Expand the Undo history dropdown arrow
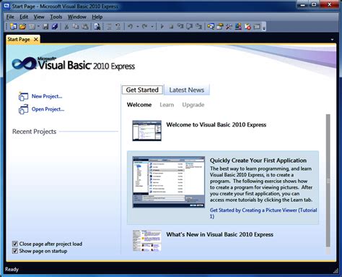Viewport: 342px width, 277px height. [x=138, y=27]
